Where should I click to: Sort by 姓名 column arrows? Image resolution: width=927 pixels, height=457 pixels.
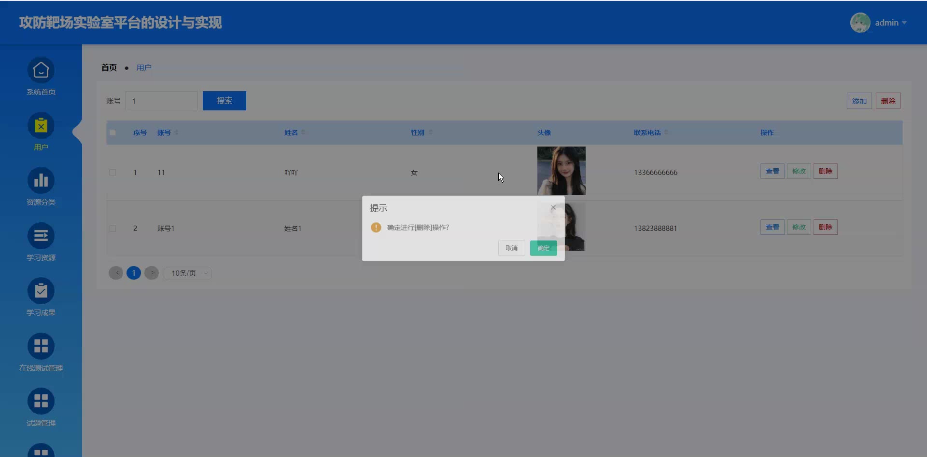303,133
